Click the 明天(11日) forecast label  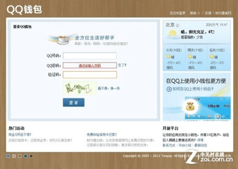point(195,50)
